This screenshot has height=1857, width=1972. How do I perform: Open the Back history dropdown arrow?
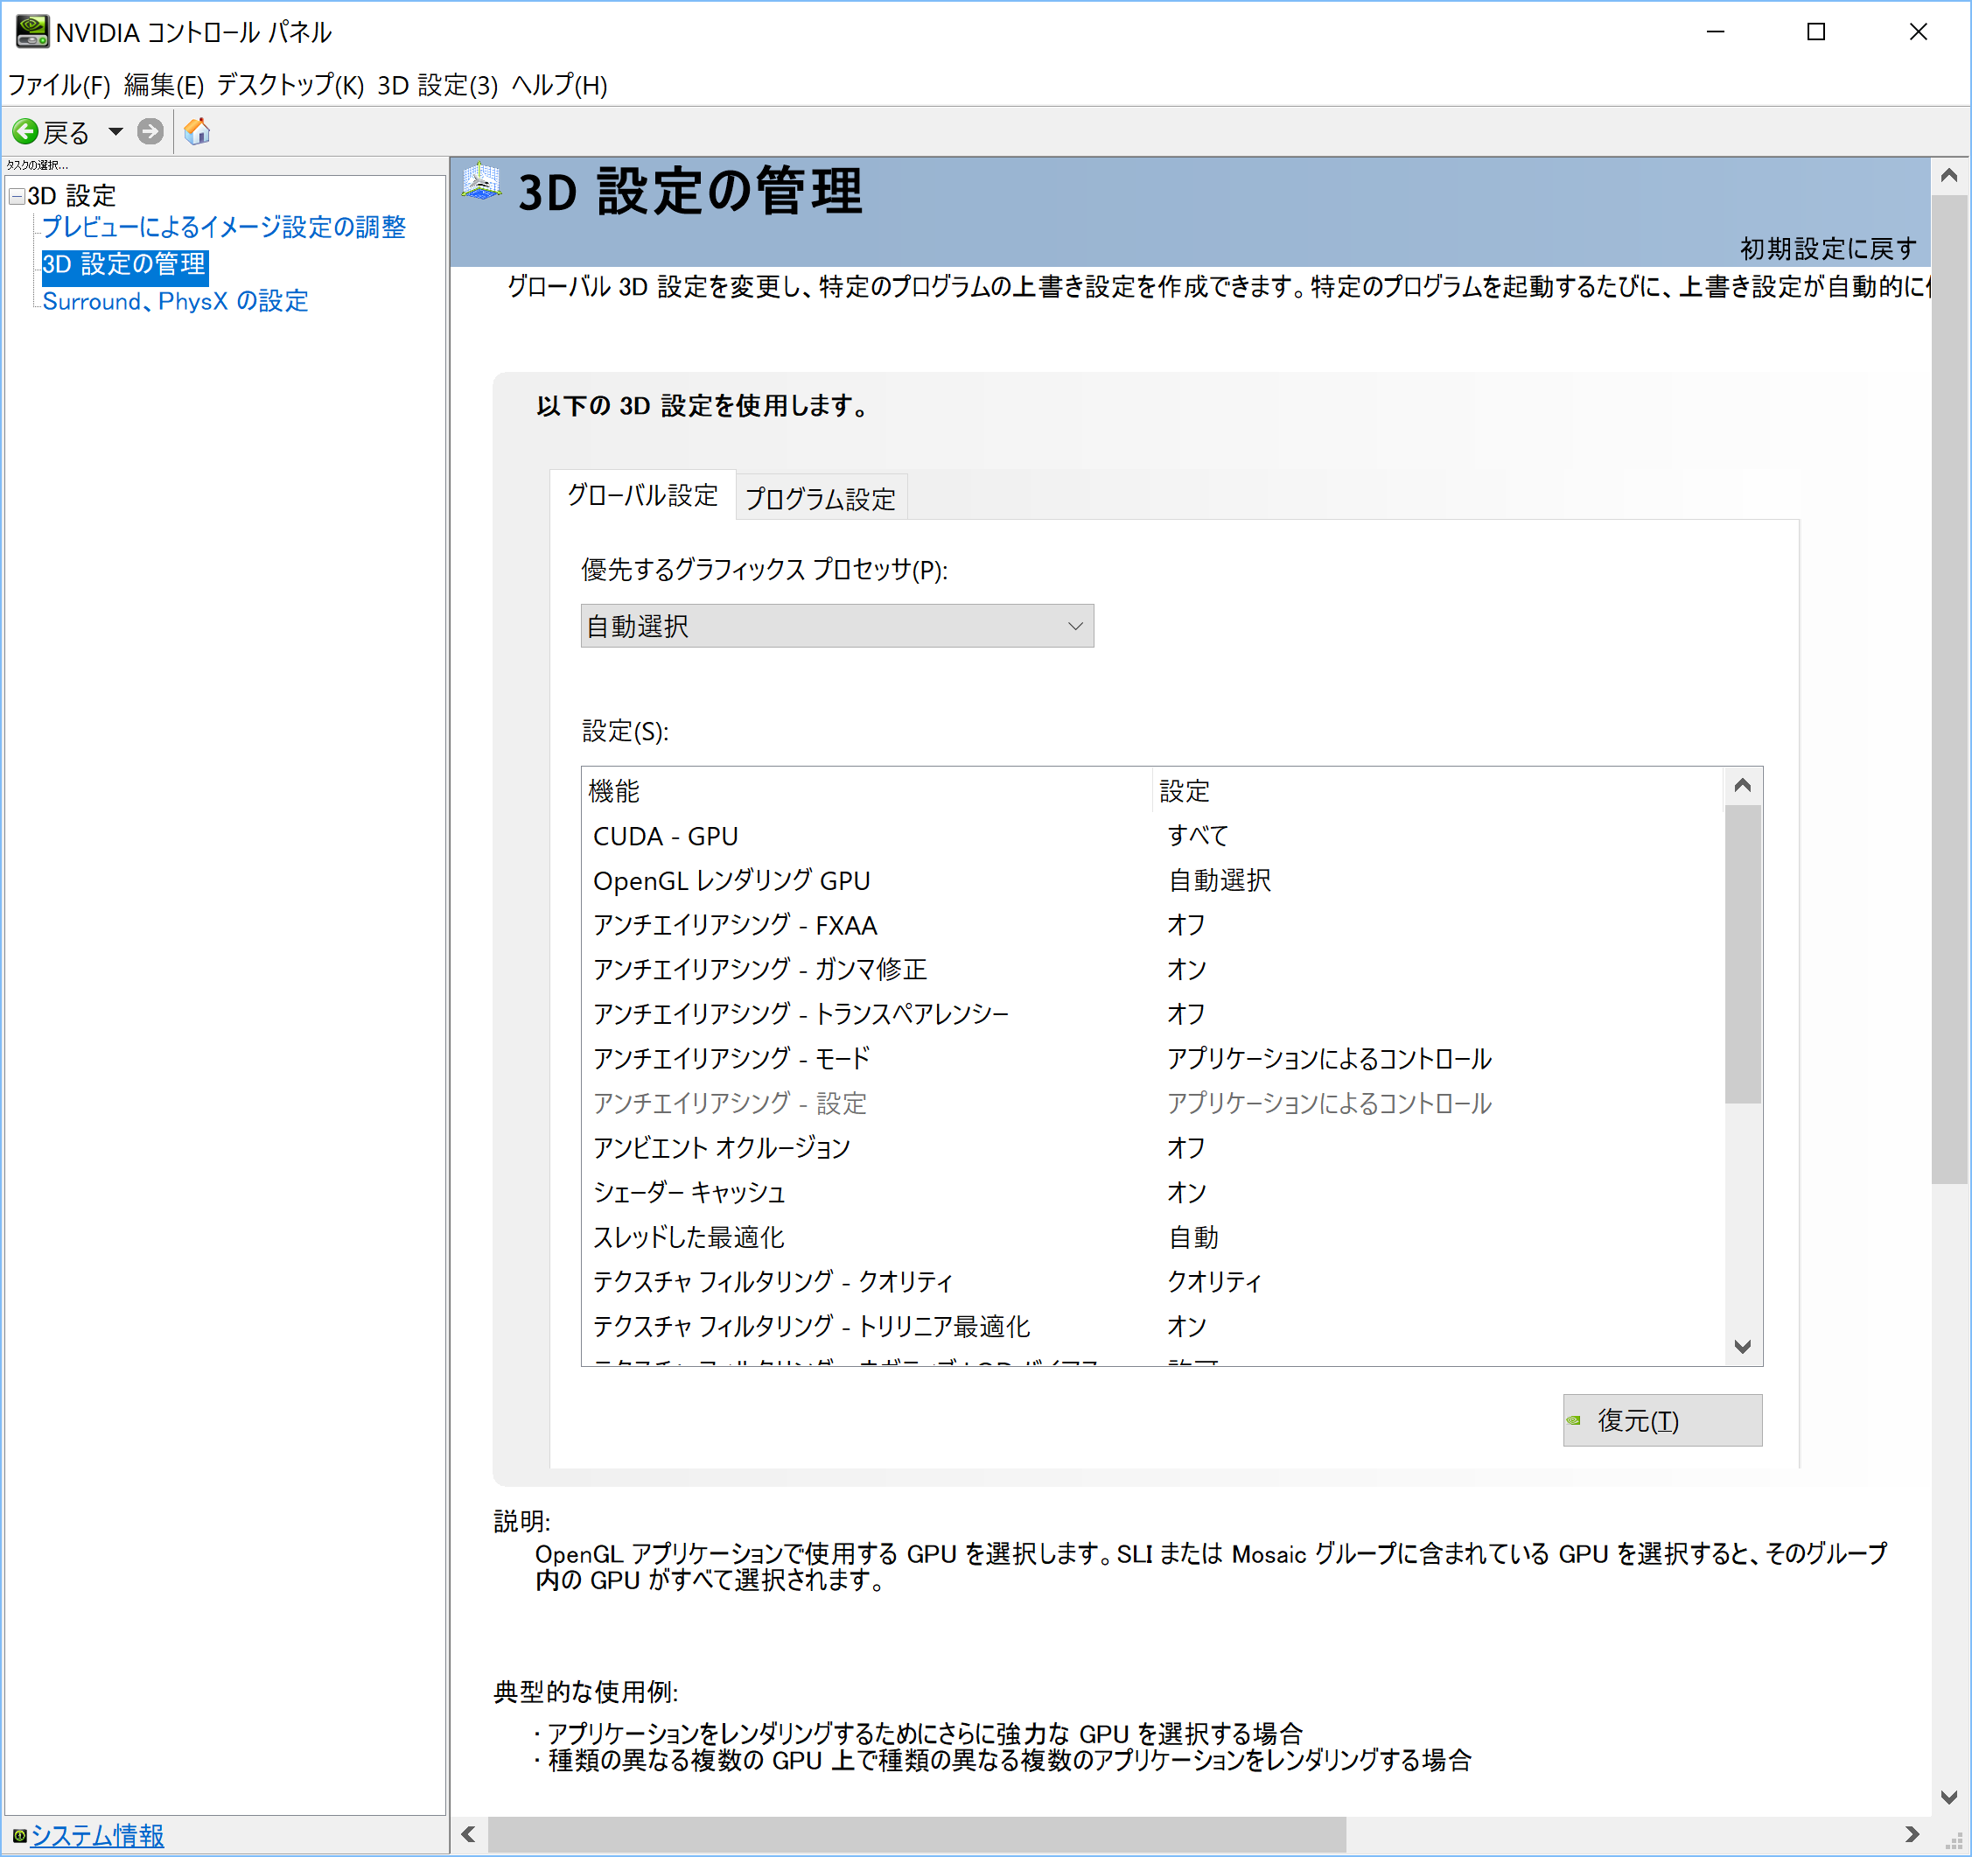point(115,131)
